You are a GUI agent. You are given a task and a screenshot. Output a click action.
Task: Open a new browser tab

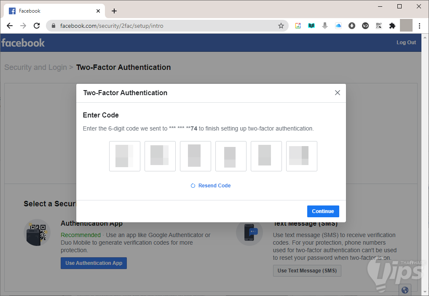(114, 11)
